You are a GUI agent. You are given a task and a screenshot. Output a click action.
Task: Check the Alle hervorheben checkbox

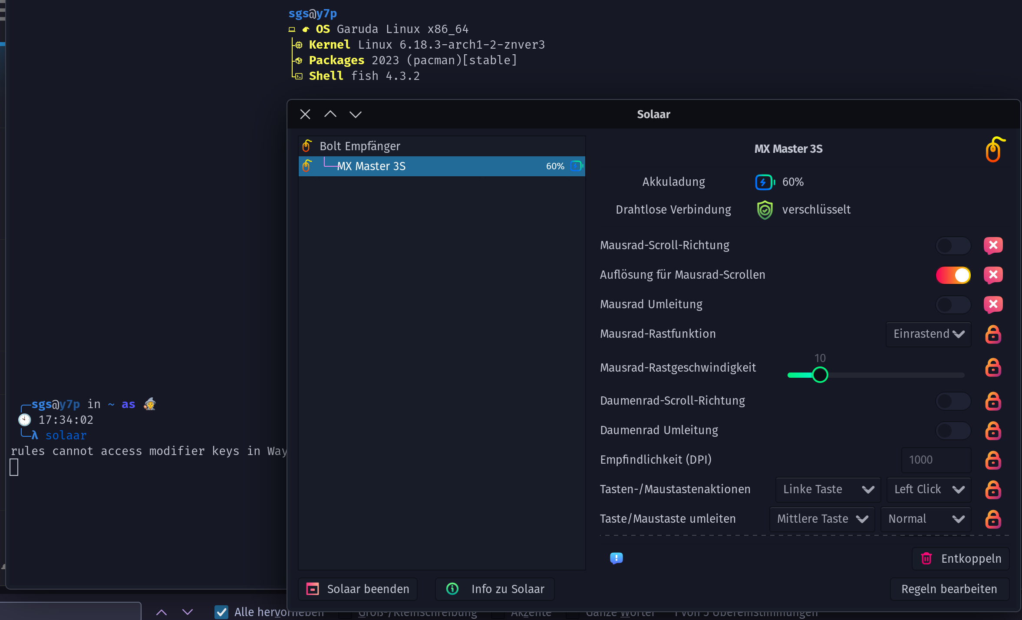point(221,612)
